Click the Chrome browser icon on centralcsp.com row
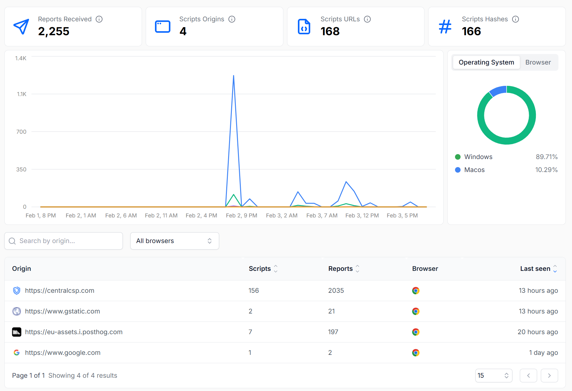572x391 pixels. coord(416,290)
